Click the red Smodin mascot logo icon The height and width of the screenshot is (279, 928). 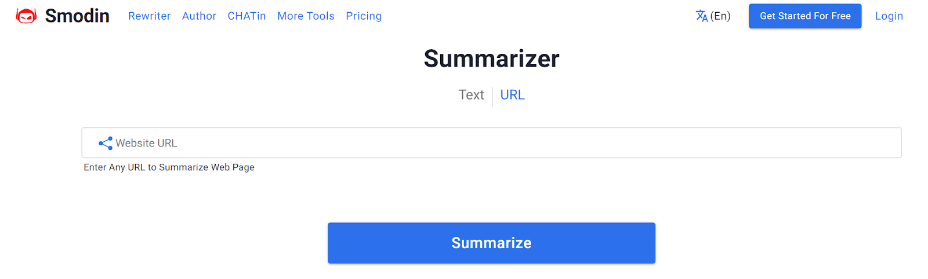click(x=26, y=16)
